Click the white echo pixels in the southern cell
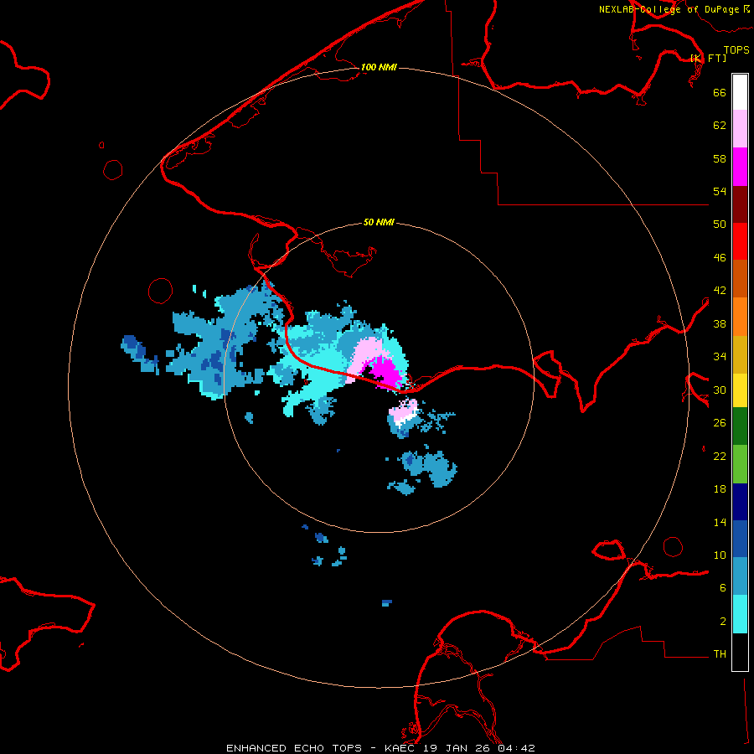The height and width of the screenshot is (754, 754). [x=405, y=418]
